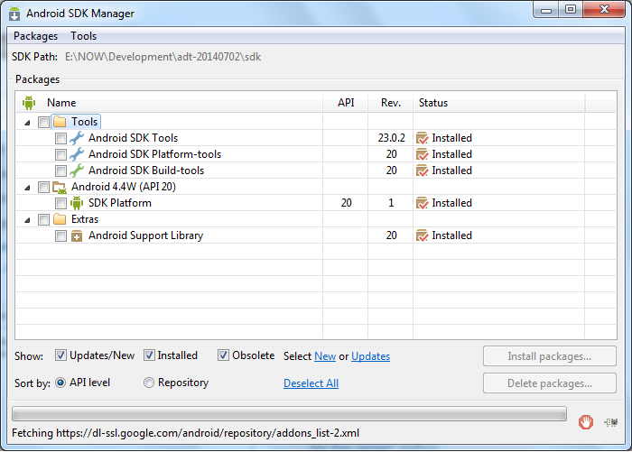This screenshot has height=452, width=632.
Task: Open the Tools menu
Action: click(x=84, y=36)
